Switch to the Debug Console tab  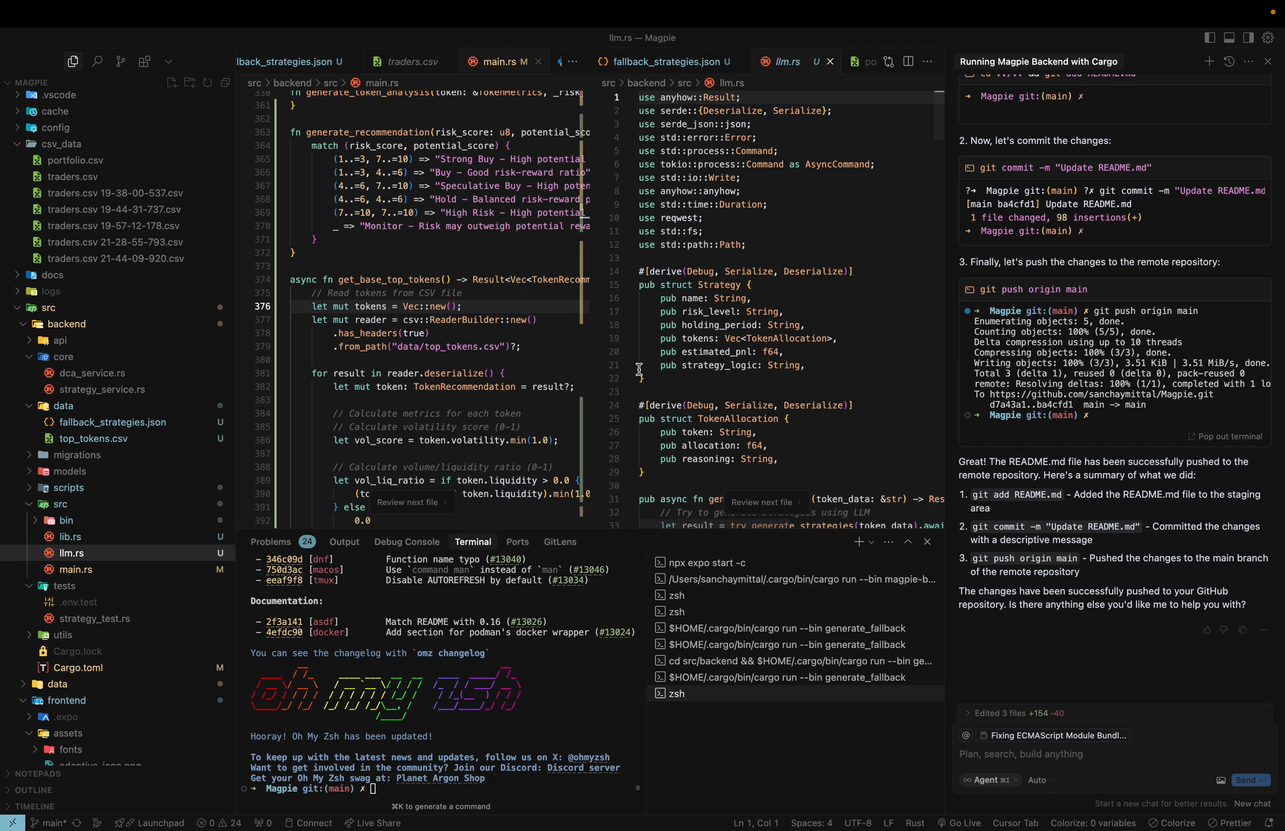point(407,542)
